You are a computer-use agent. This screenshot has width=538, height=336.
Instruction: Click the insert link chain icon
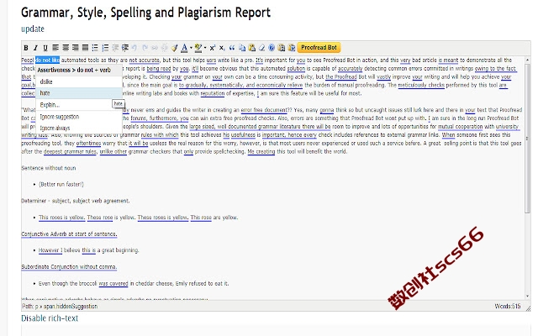point(155,48)
